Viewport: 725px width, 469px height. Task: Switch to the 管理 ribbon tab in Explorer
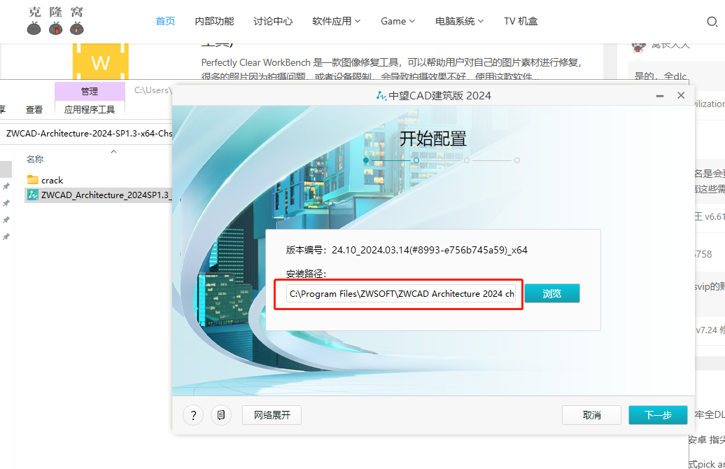tap(90, 91)
